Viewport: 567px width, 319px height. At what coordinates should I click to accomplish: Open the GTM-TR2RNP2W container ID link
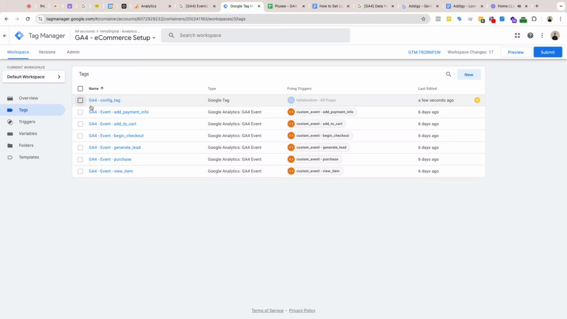click(x=424, y=52)
